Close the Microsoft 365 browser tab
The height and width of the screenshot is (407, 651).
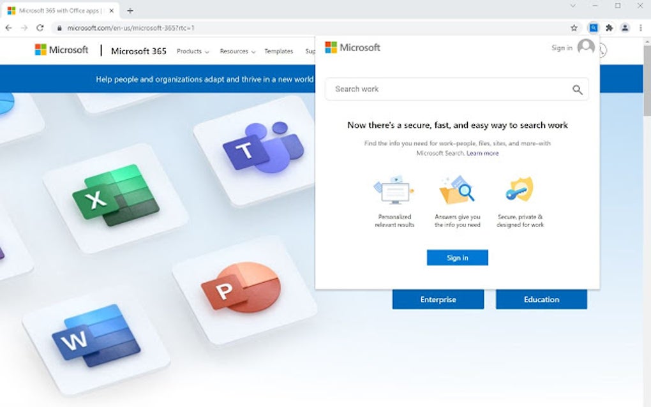click(111, 11)
